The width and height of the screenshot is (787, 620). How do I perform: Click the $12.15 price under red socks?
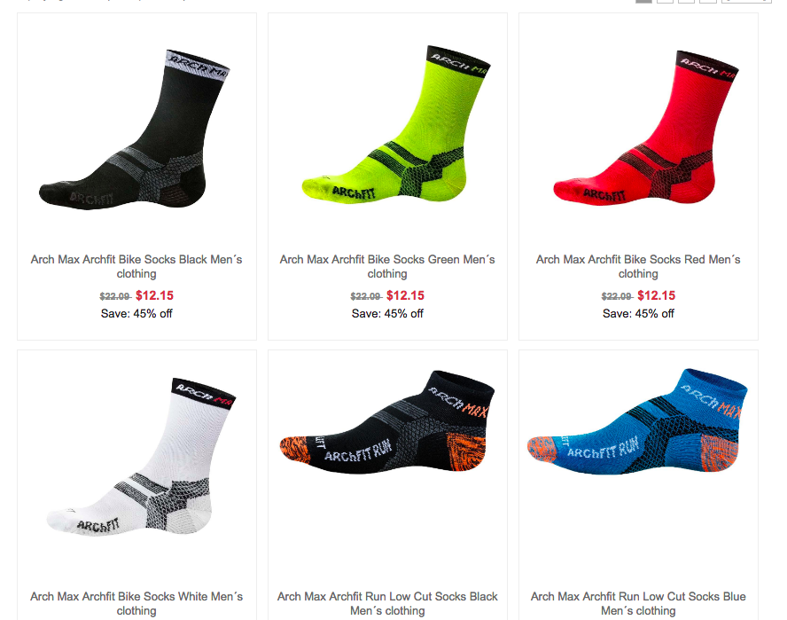pos(657,295)
